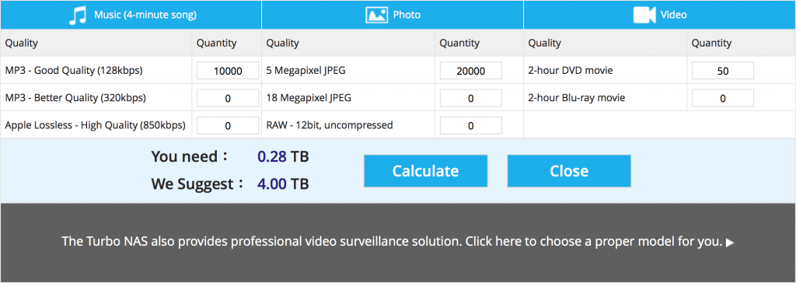Click the arrow after surveillance message

tap(730, 243)
